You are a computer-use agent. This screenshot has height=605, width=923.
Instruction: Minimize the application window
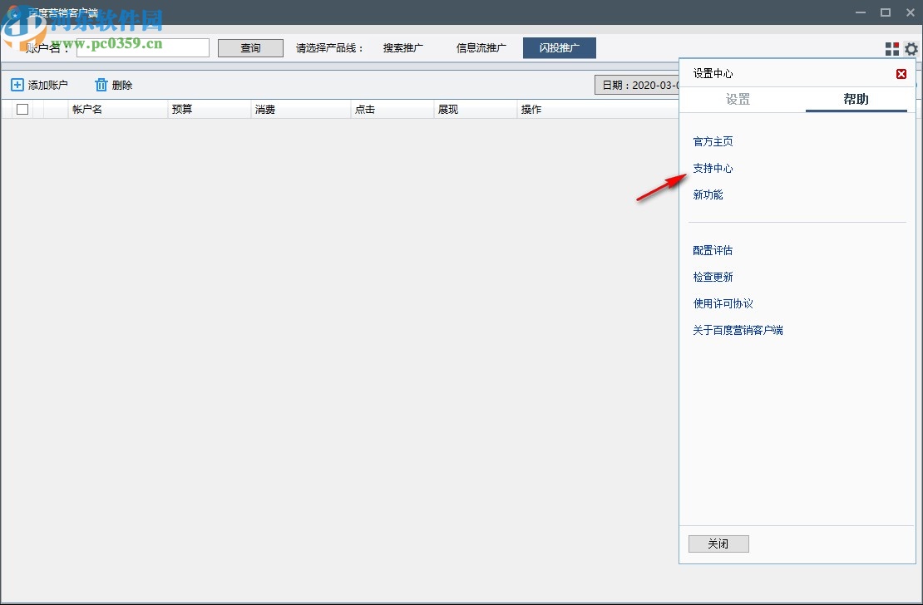pyautogui.click(x=861, y=12)
